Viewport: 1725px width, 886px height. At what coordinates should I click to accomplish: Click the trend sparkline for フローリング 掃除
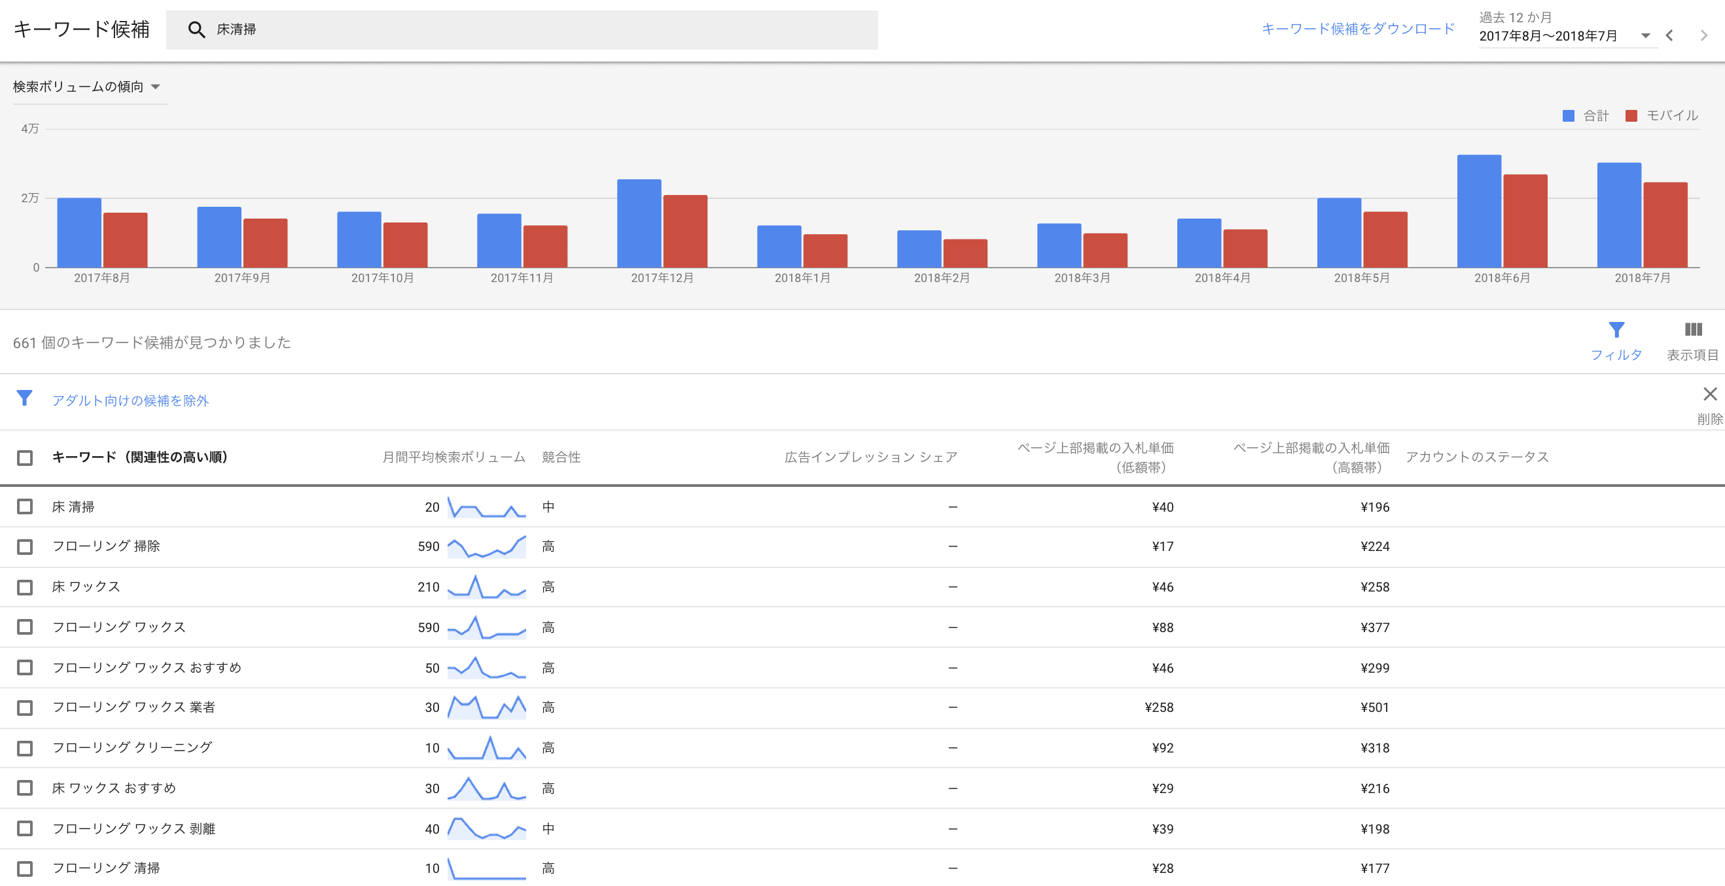[x=486, y=546]
